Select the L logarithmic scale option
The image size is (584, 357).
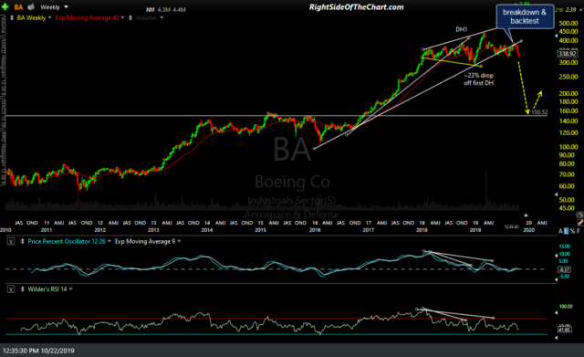point(566,231)
